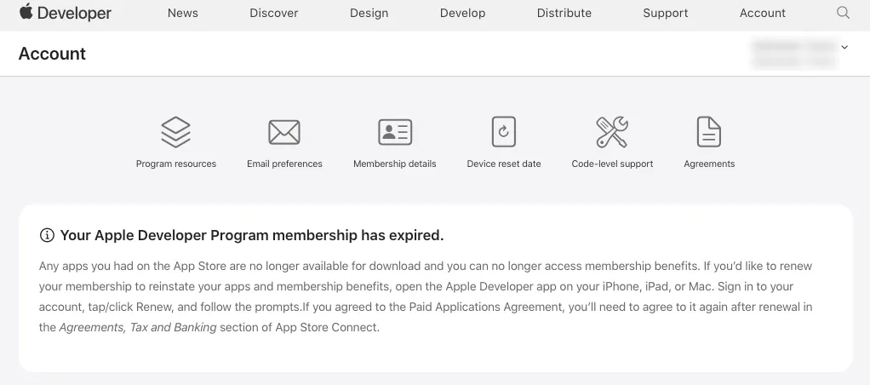Viewport: 870px width, 385px height.
Task: Open Account in top navigation
Action: coord(763,13)
